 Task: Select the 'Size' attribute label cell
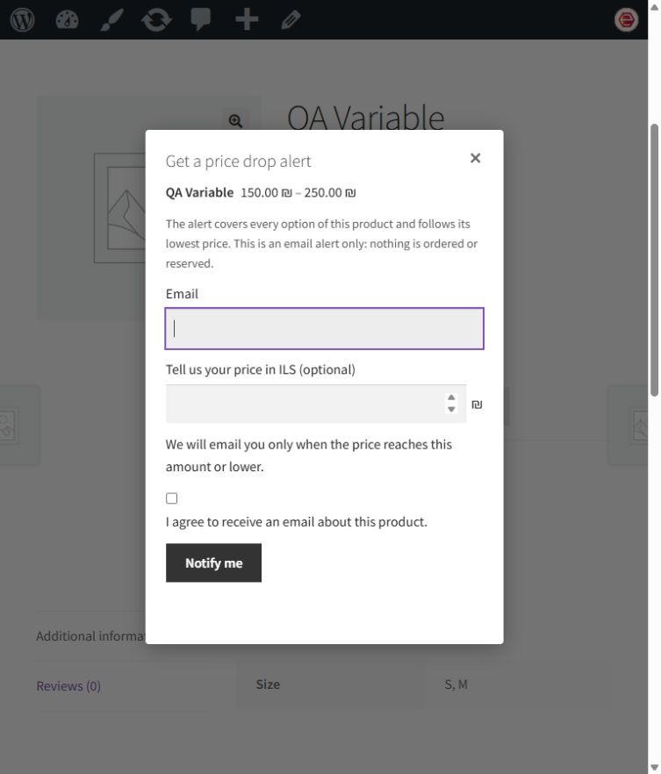tap(331, 684)
